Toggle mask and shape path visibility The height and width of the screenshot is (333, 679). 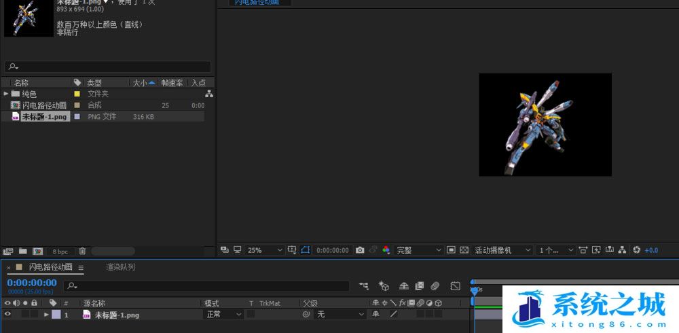click(x=306, y=250)
